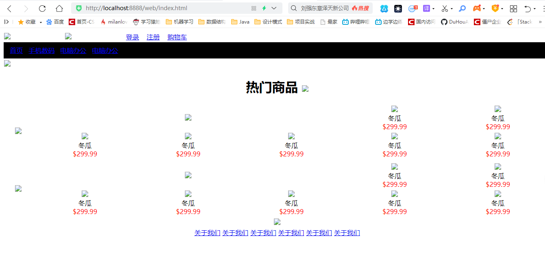Open the 购物车 link
Screen dimensions: 545x253
coord(177,37)
